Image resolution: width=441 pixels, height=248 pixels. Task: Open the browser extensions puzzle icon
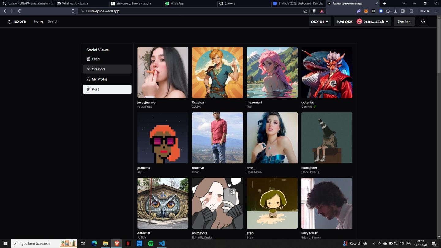388,11
